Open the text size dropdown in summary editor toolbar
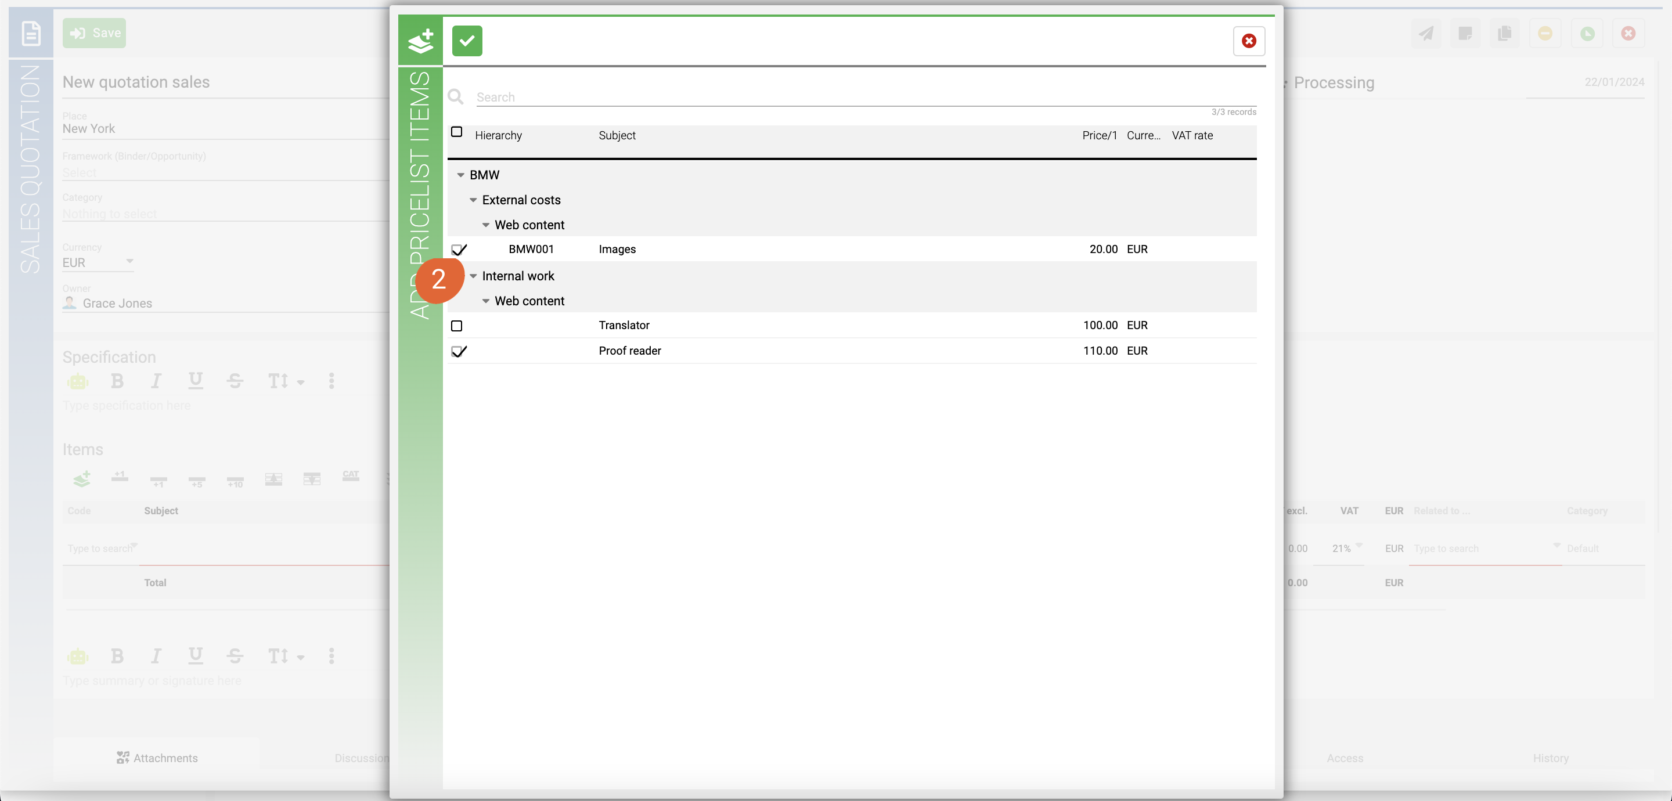This screenshot has width=1672, height=801. (286, 656)
